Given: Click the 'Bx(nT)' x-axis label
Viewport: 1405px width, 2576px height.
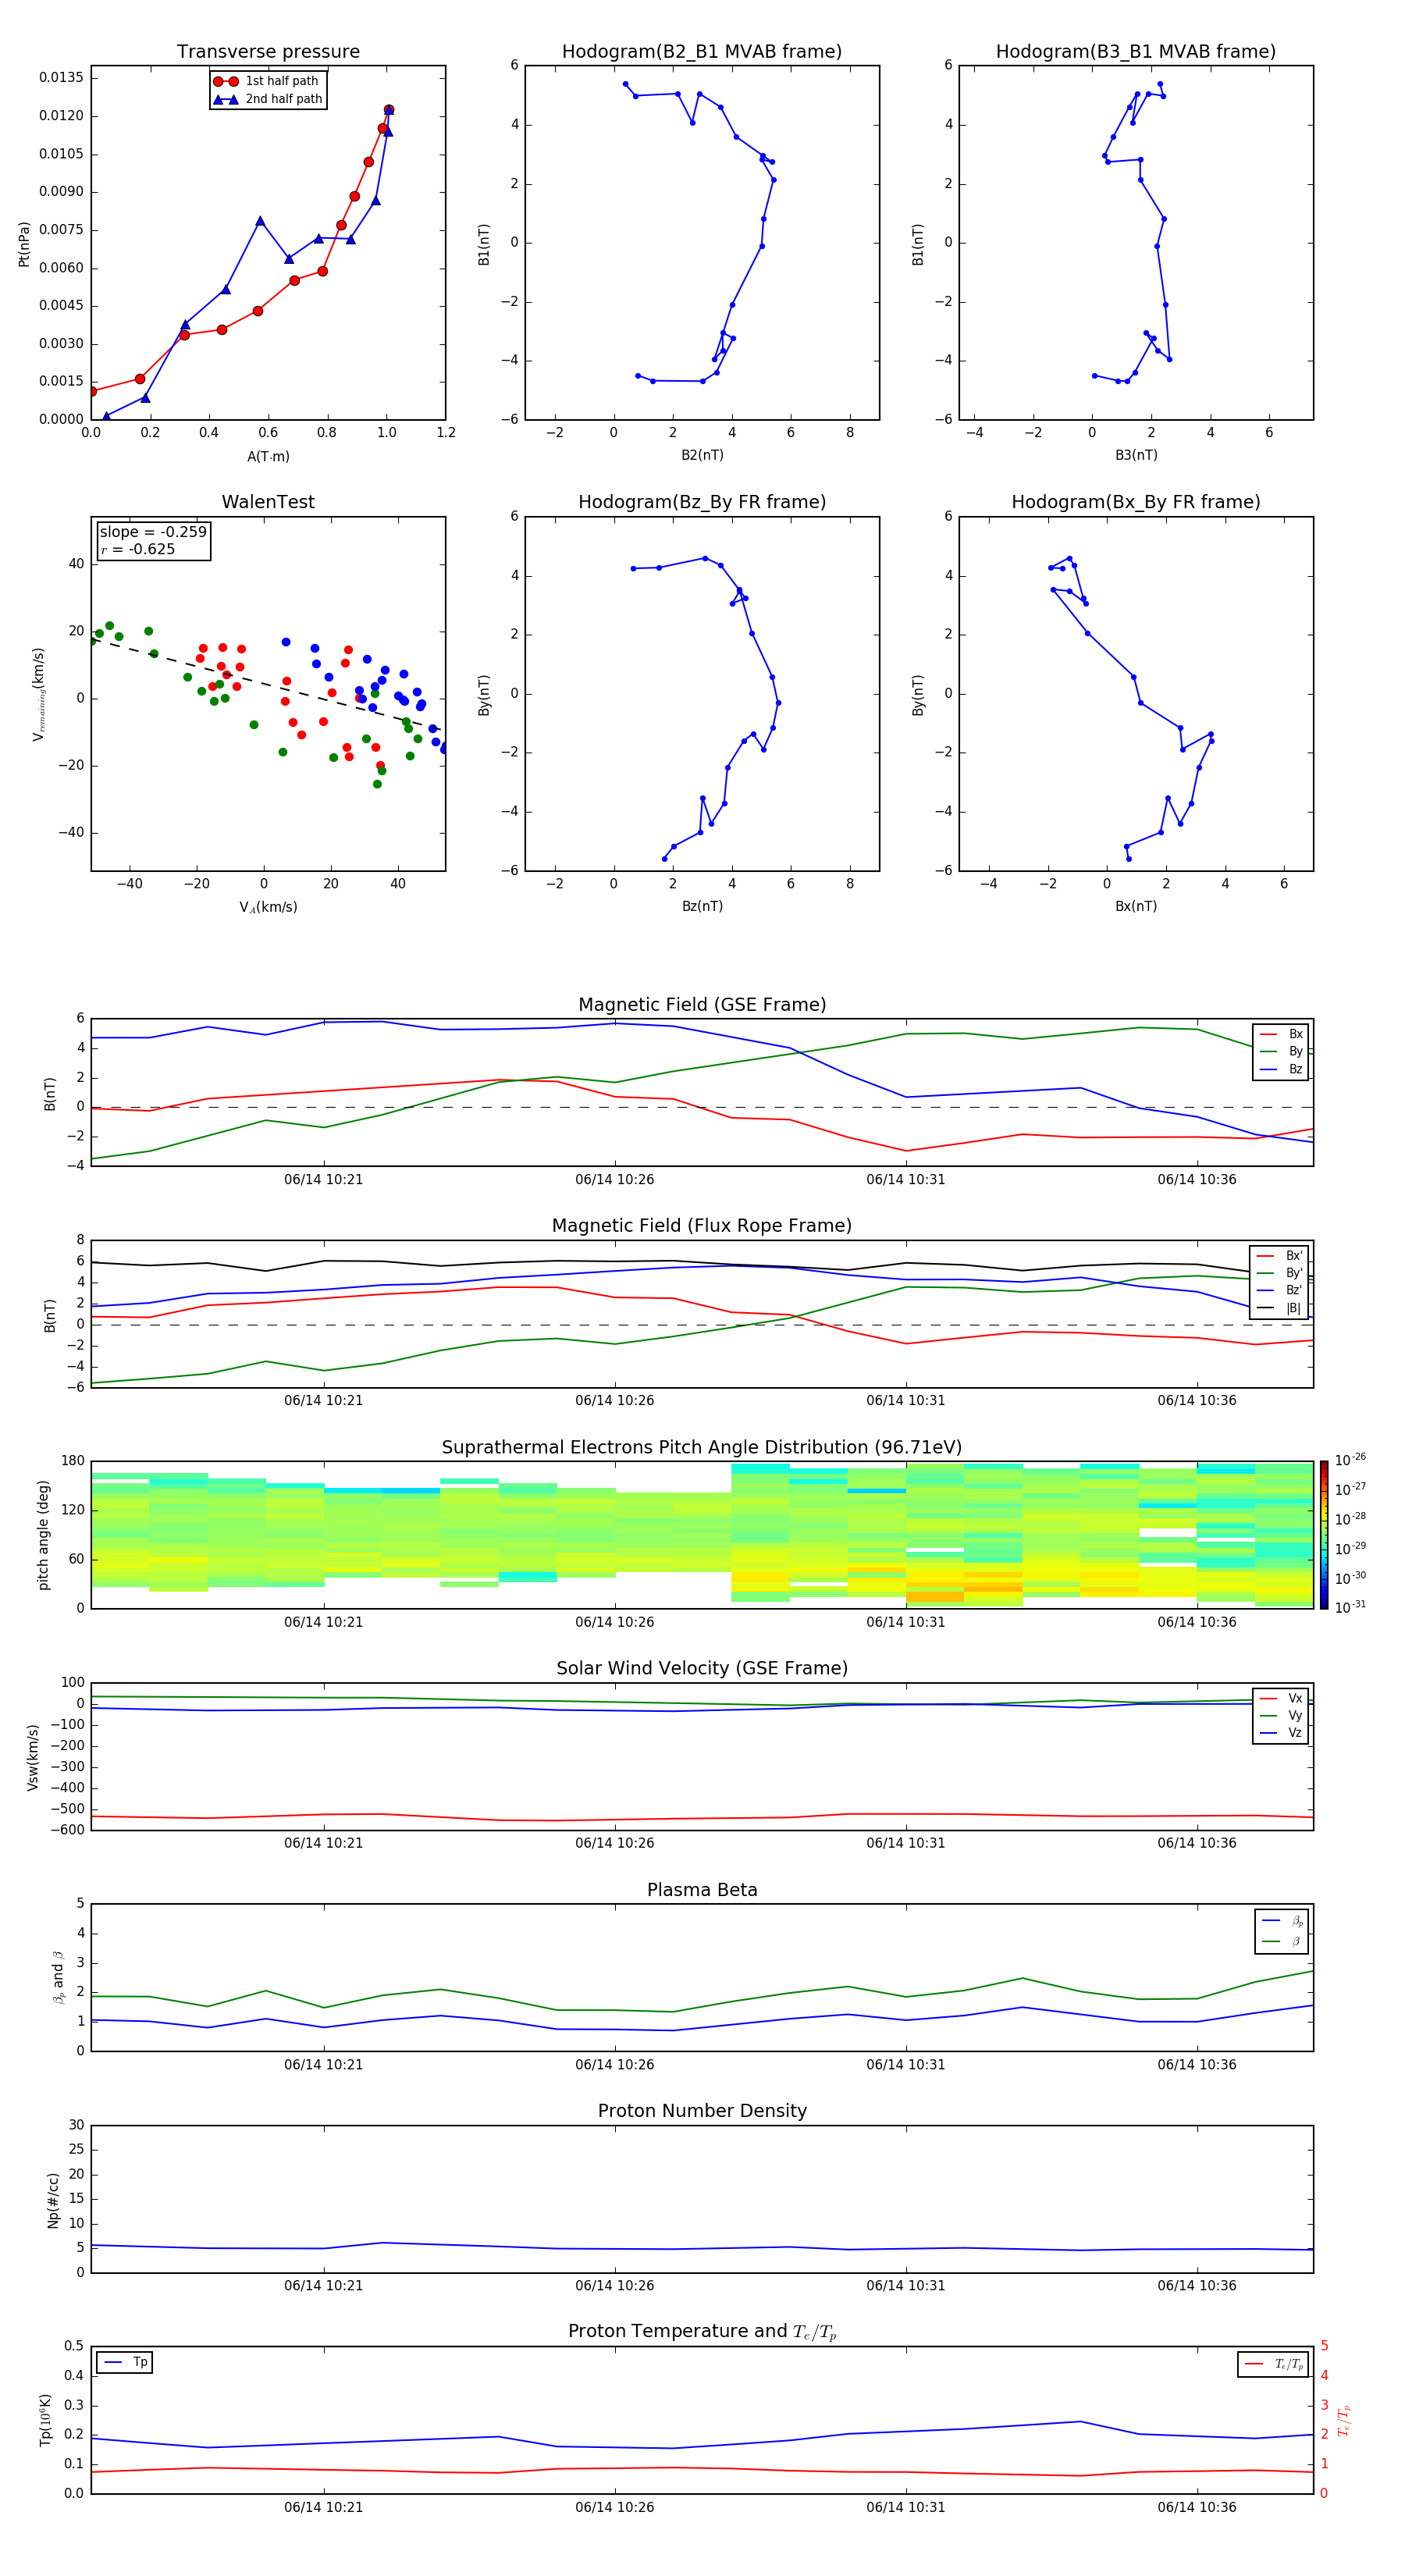Looking at the screenshot, I should (1136, 906).
